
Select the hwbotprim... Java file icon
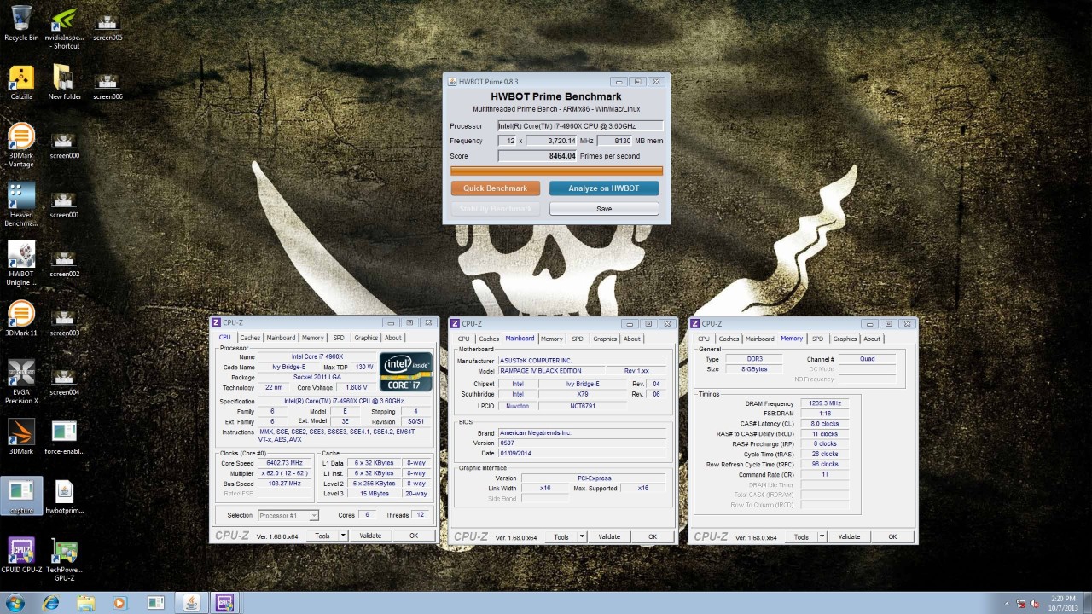click(x=64, y=495)
